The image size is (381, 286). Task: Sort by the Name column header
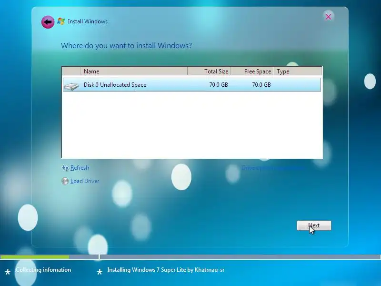pyautogui.click(x=134, y=71)
